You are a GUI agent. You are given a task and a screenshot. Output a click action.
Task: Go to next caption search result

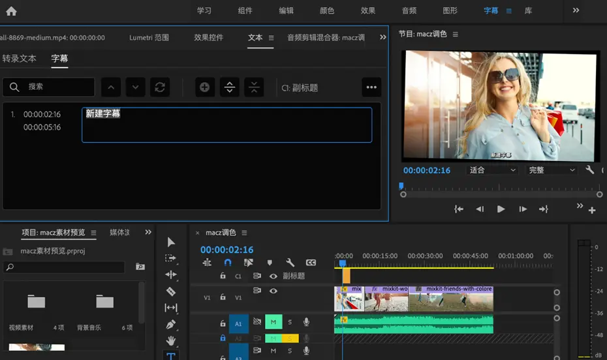pos(136,87)
